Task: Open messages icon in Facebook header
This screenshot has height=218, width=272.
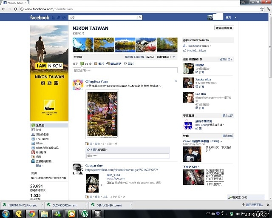Action: click(x=59, y=17)
